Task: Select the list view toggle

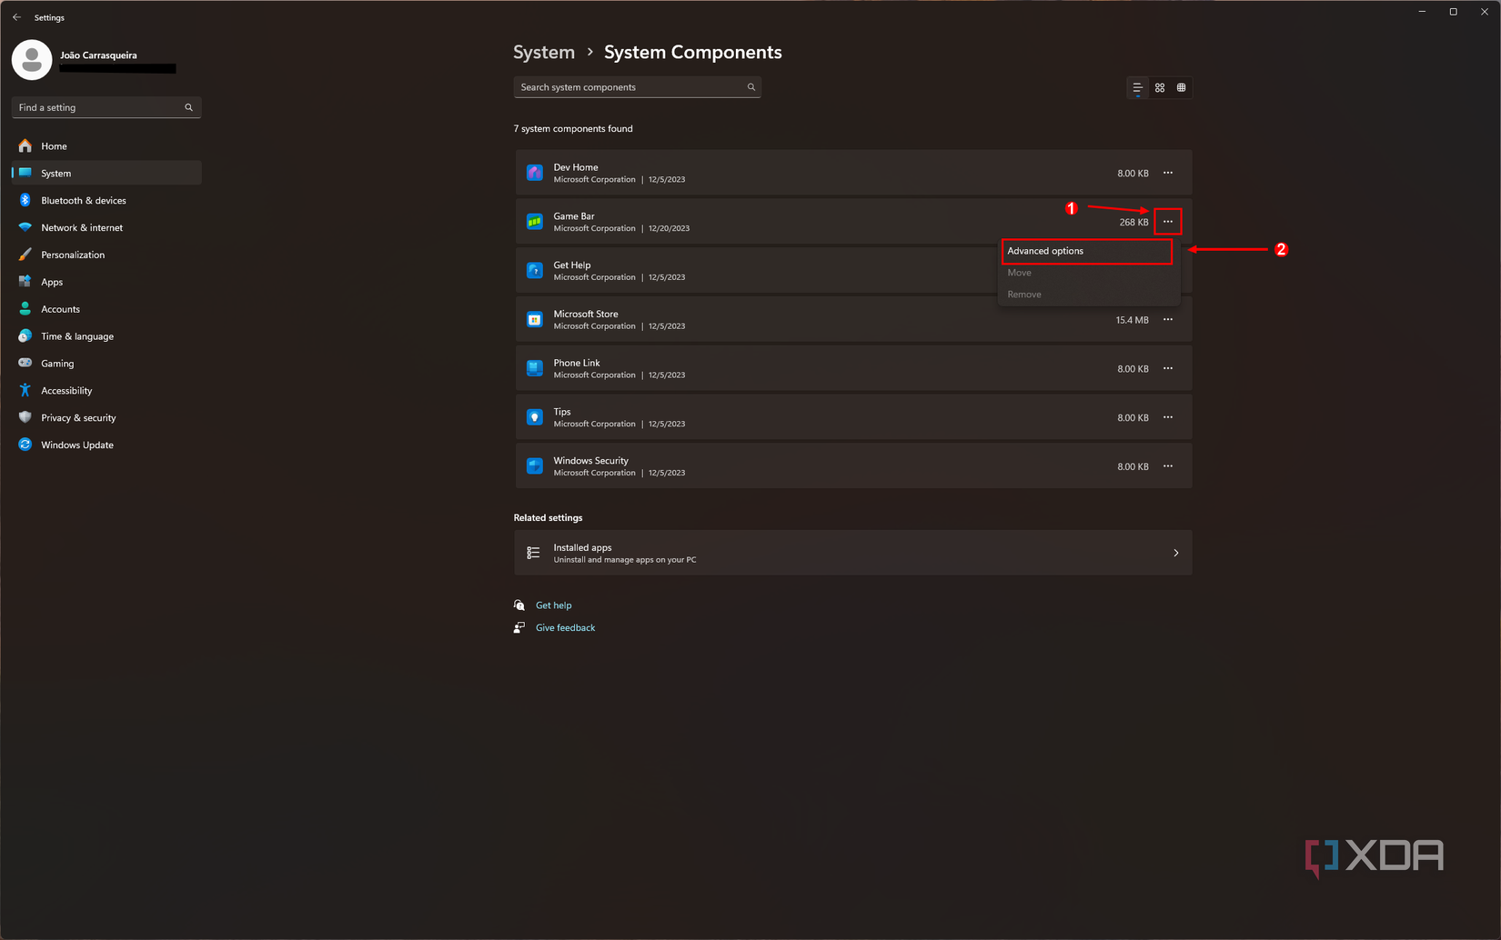Action: tap(1137, 87)
